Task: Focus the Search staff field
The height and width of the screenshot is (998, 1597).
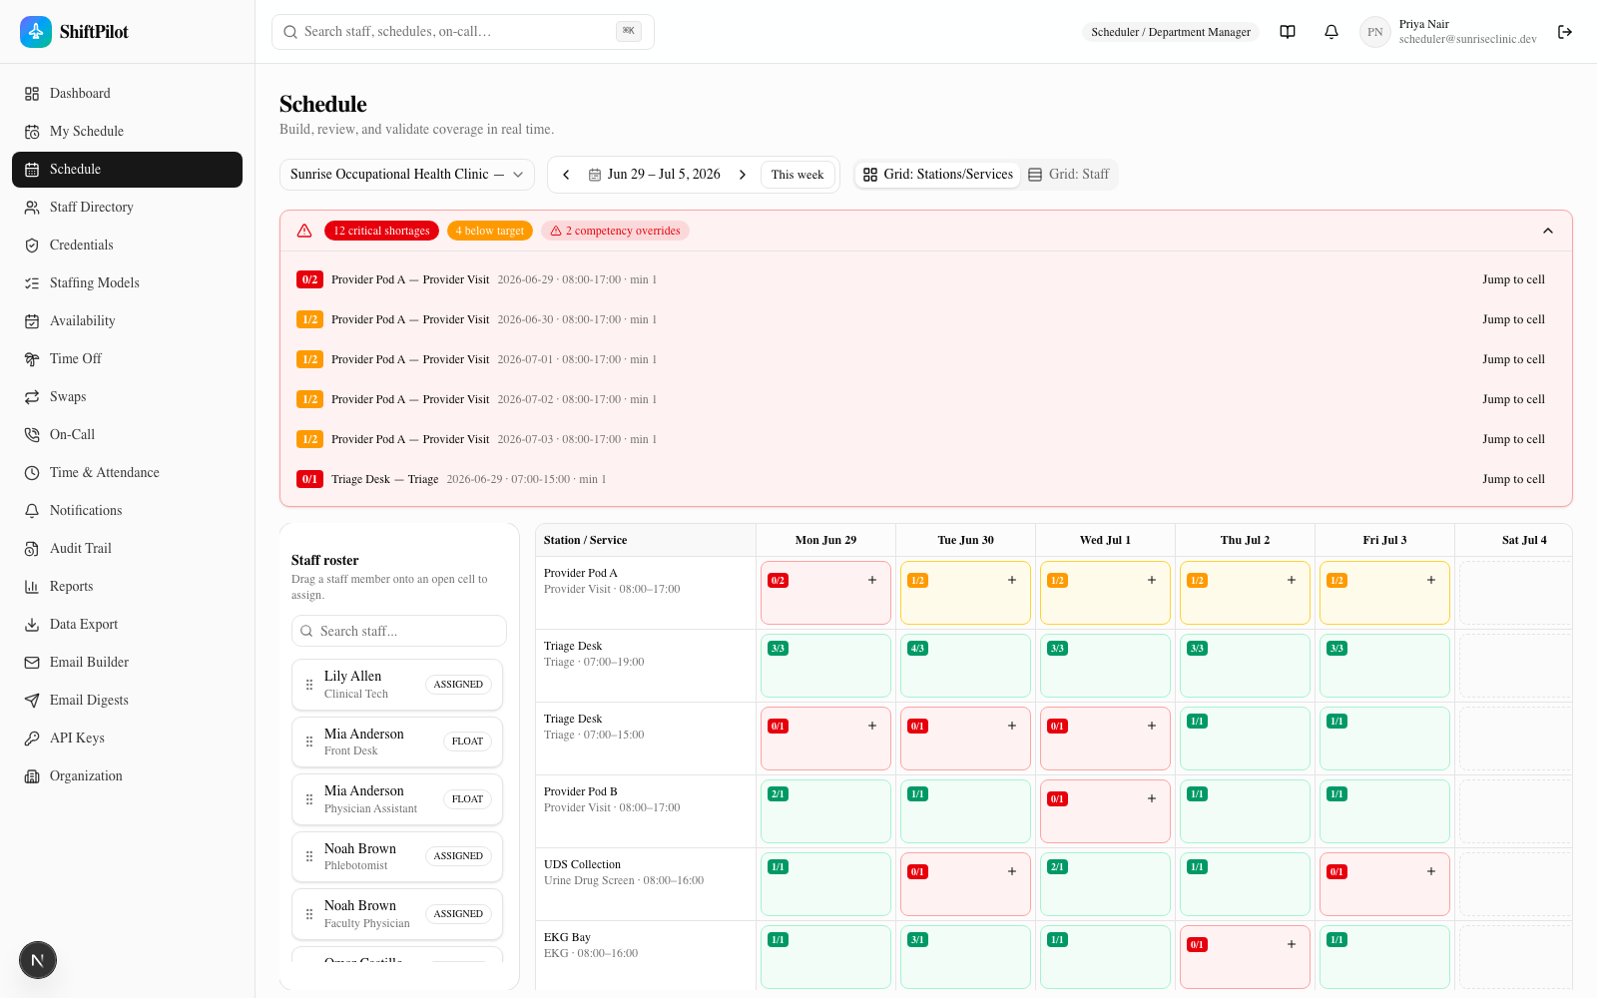Action: pyautogui.click(x=399, y=631)
